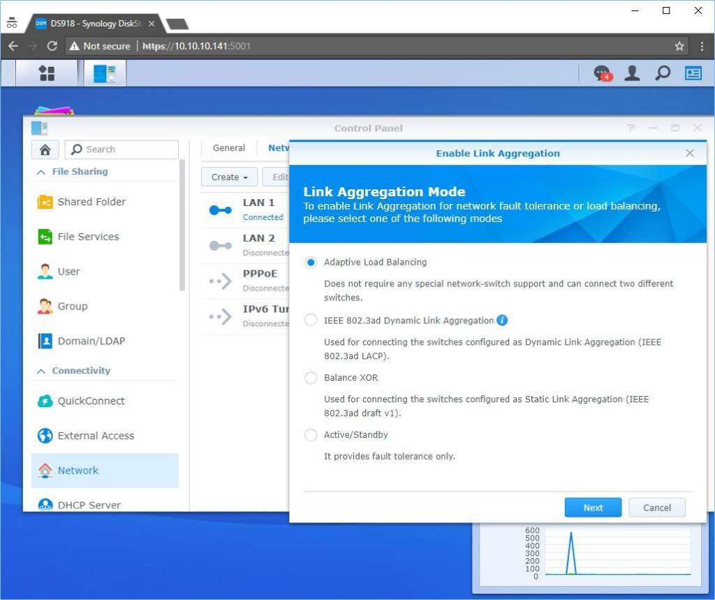
Task: Select Shared Folder in the sidebar
Action: point(90,202)
